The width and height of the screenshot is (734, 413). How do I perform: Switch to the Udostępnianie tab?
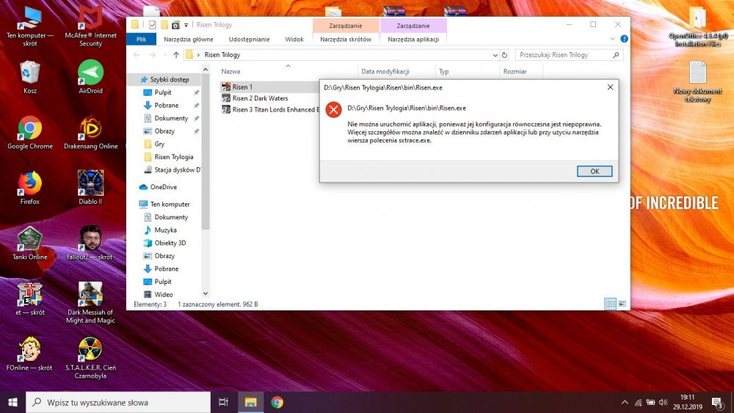click(x=249, y=40)
